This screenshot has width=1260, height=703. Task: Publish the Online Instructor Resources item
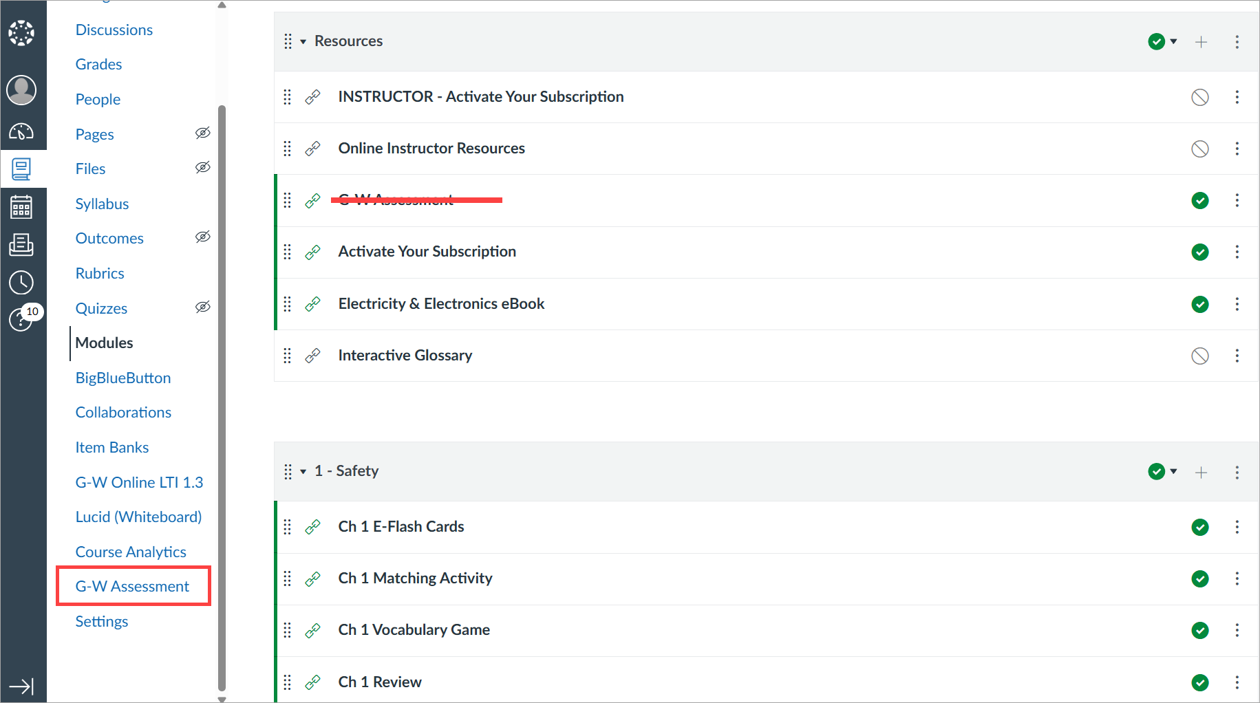tap(1199, 149)
